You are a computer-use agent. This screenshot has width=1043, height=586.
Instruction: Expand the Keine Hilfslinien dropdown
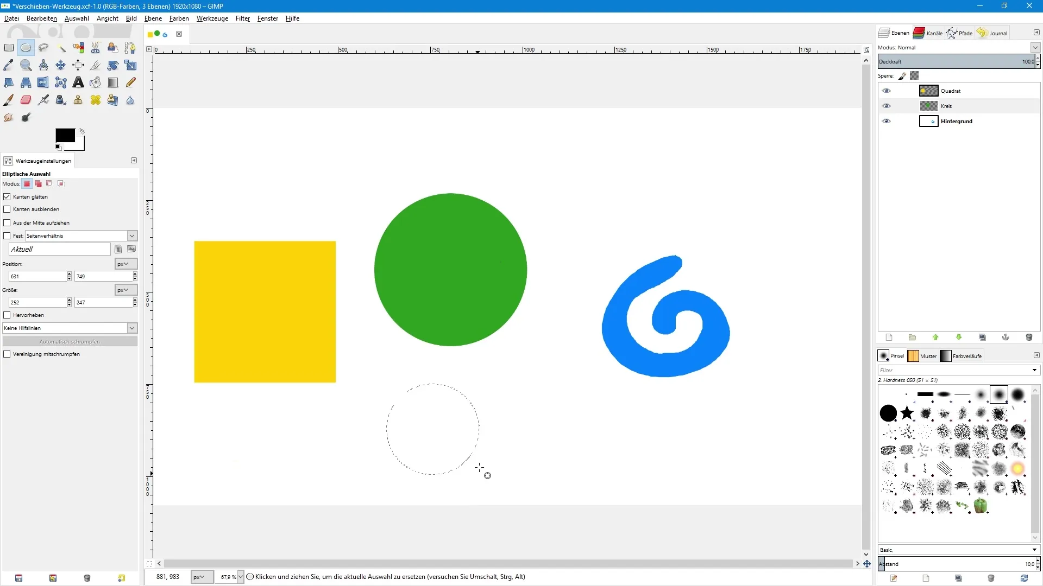pos(132,328)
